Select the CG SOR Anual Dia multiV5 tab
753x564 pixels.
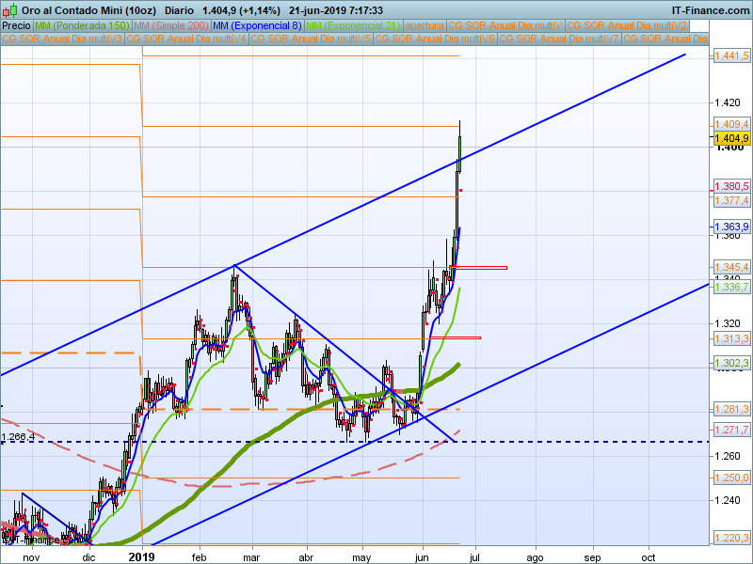[311, 39]
